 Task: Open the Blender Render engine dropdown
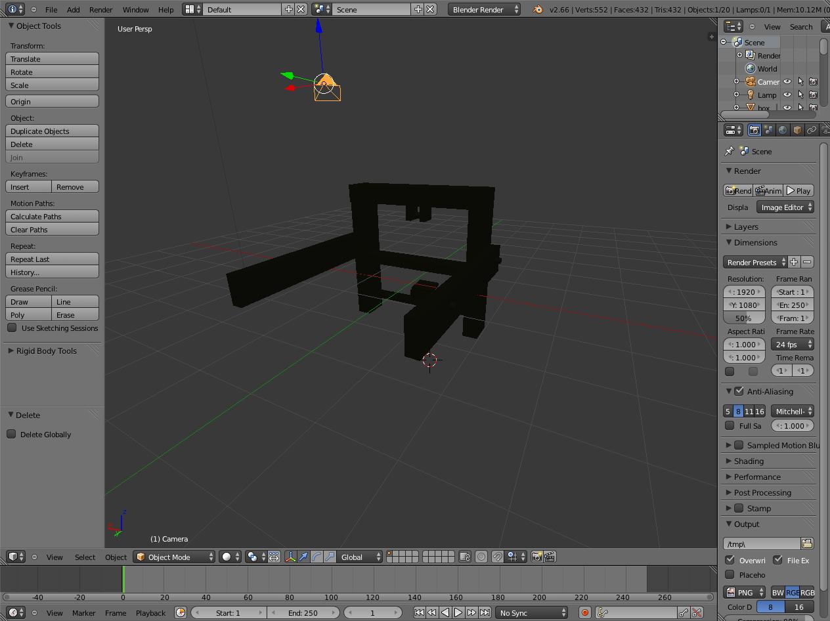click(485, 9)
